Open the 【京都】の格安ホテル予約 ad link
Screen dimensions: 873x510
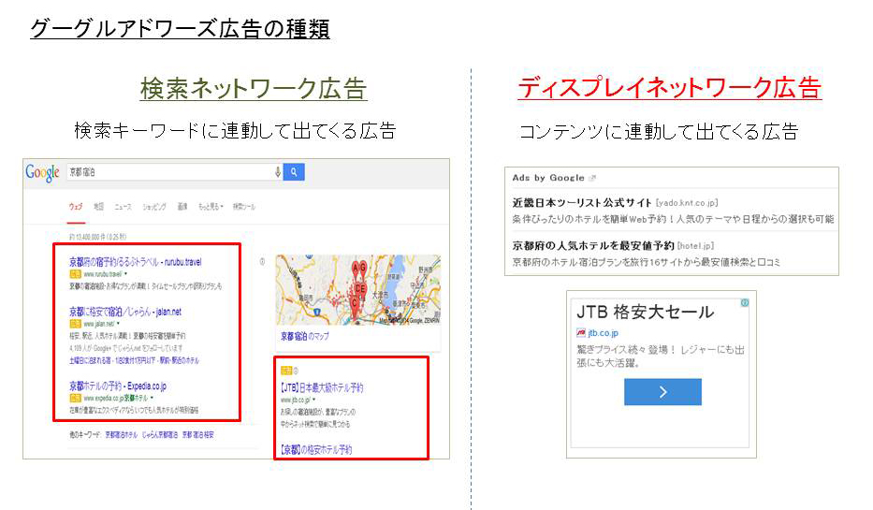[x=316, y=450]
